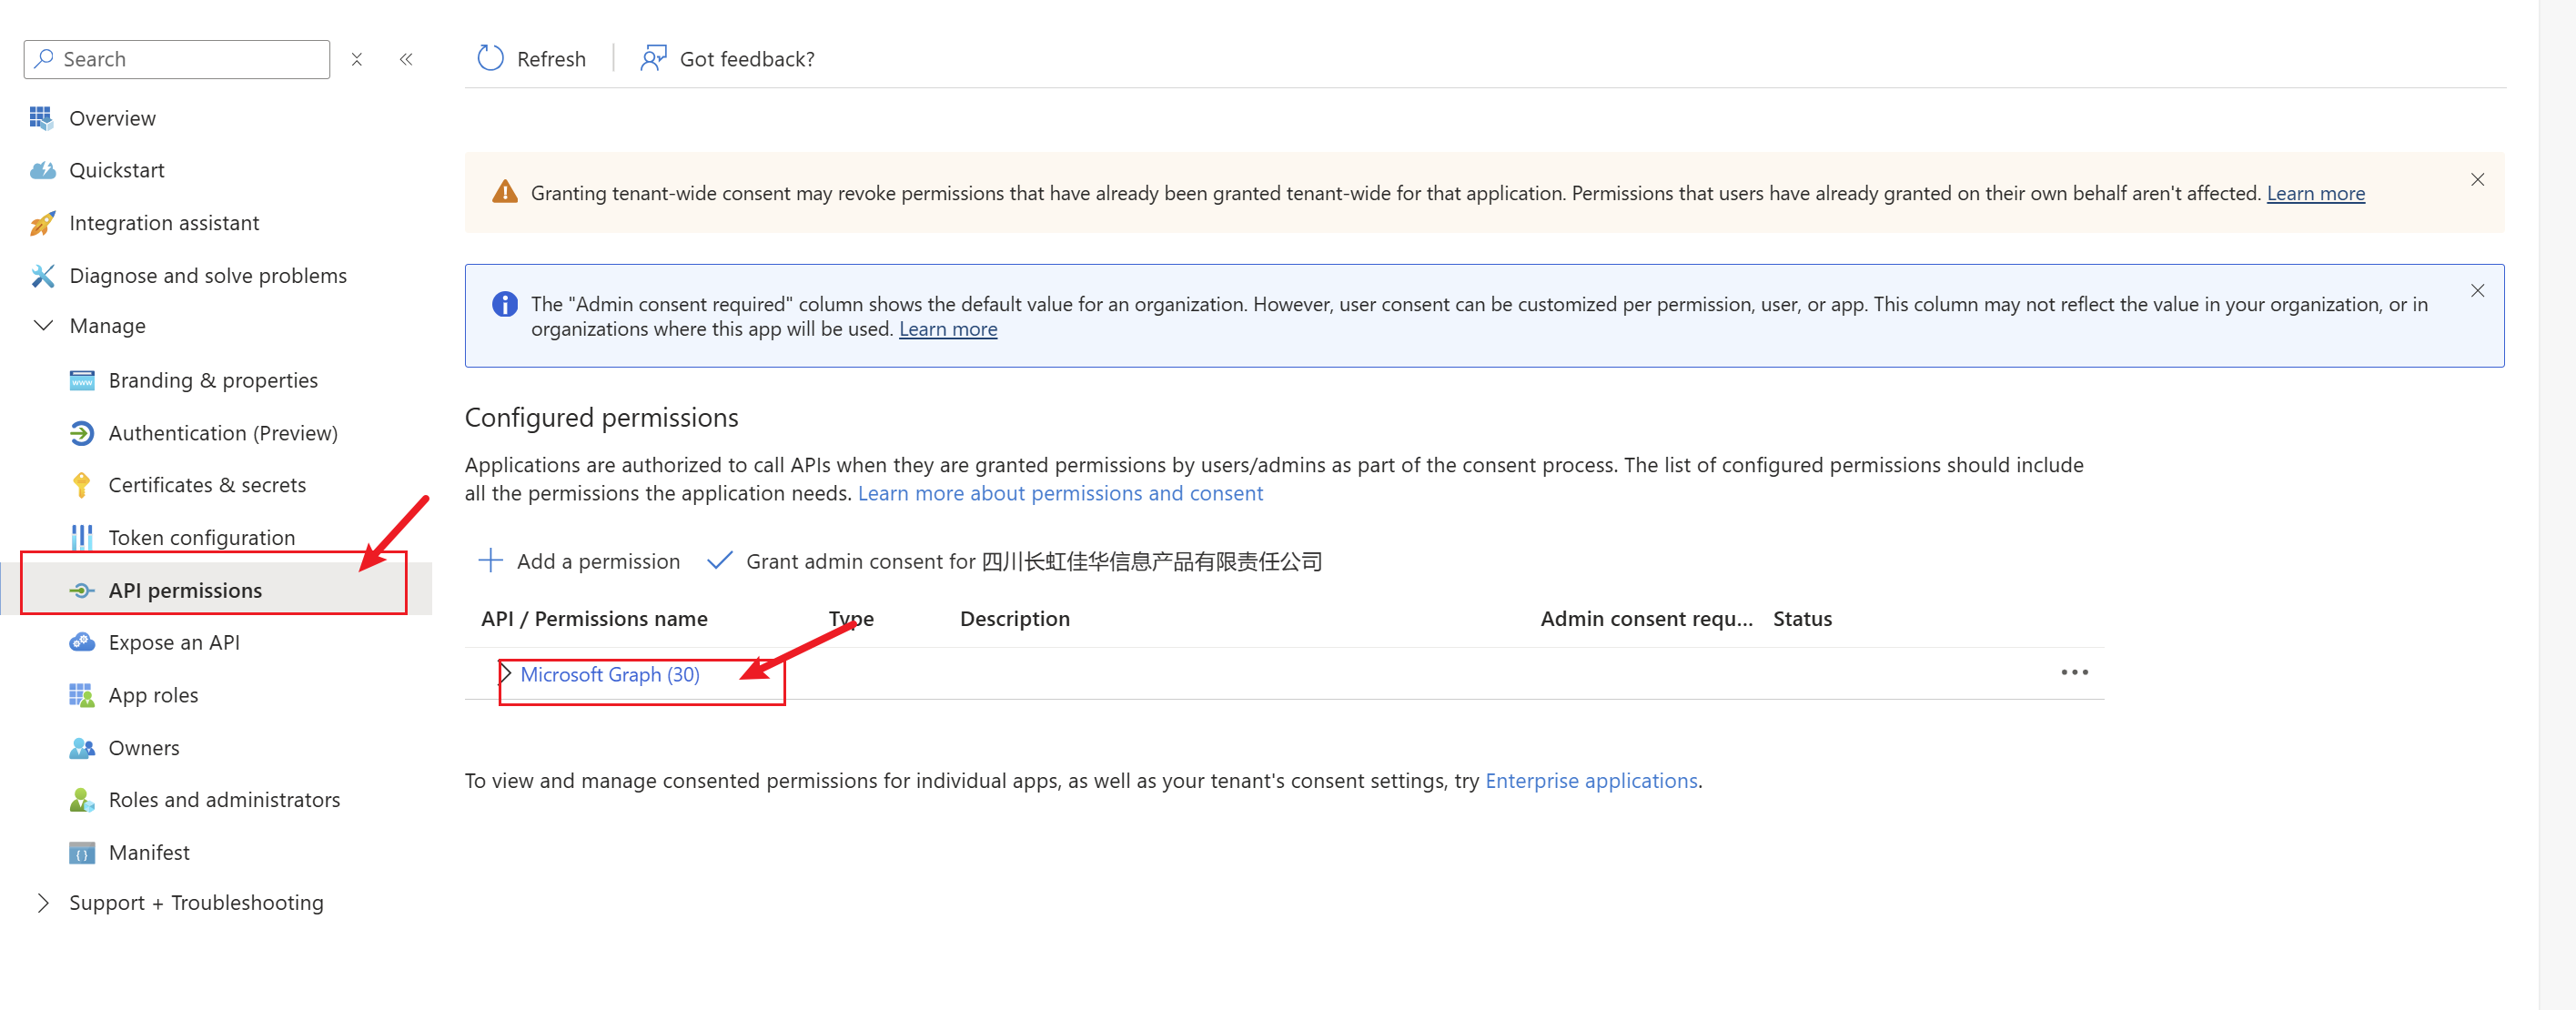
Task: Open the Got feedback icon
Action: 653,59
